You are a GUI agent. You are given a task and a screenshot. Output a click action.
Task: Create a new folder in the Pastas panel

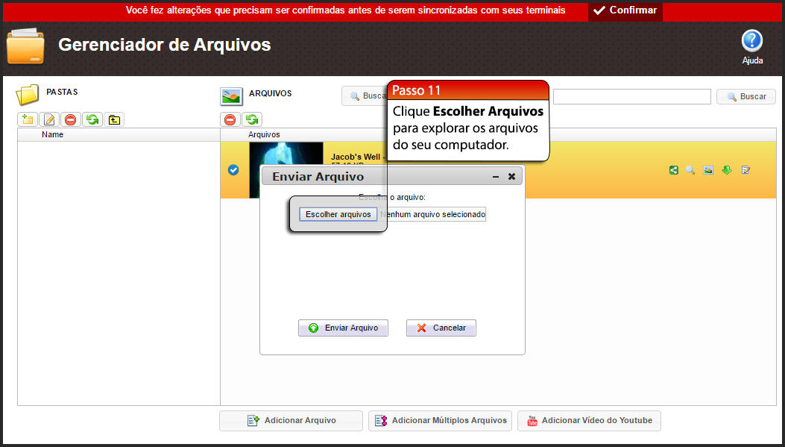tap(27, 119)
